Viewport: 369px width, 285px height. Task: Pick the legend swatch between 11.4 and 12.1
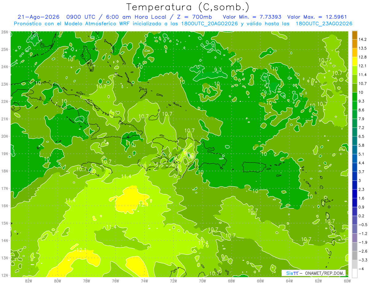coord(355,70)
